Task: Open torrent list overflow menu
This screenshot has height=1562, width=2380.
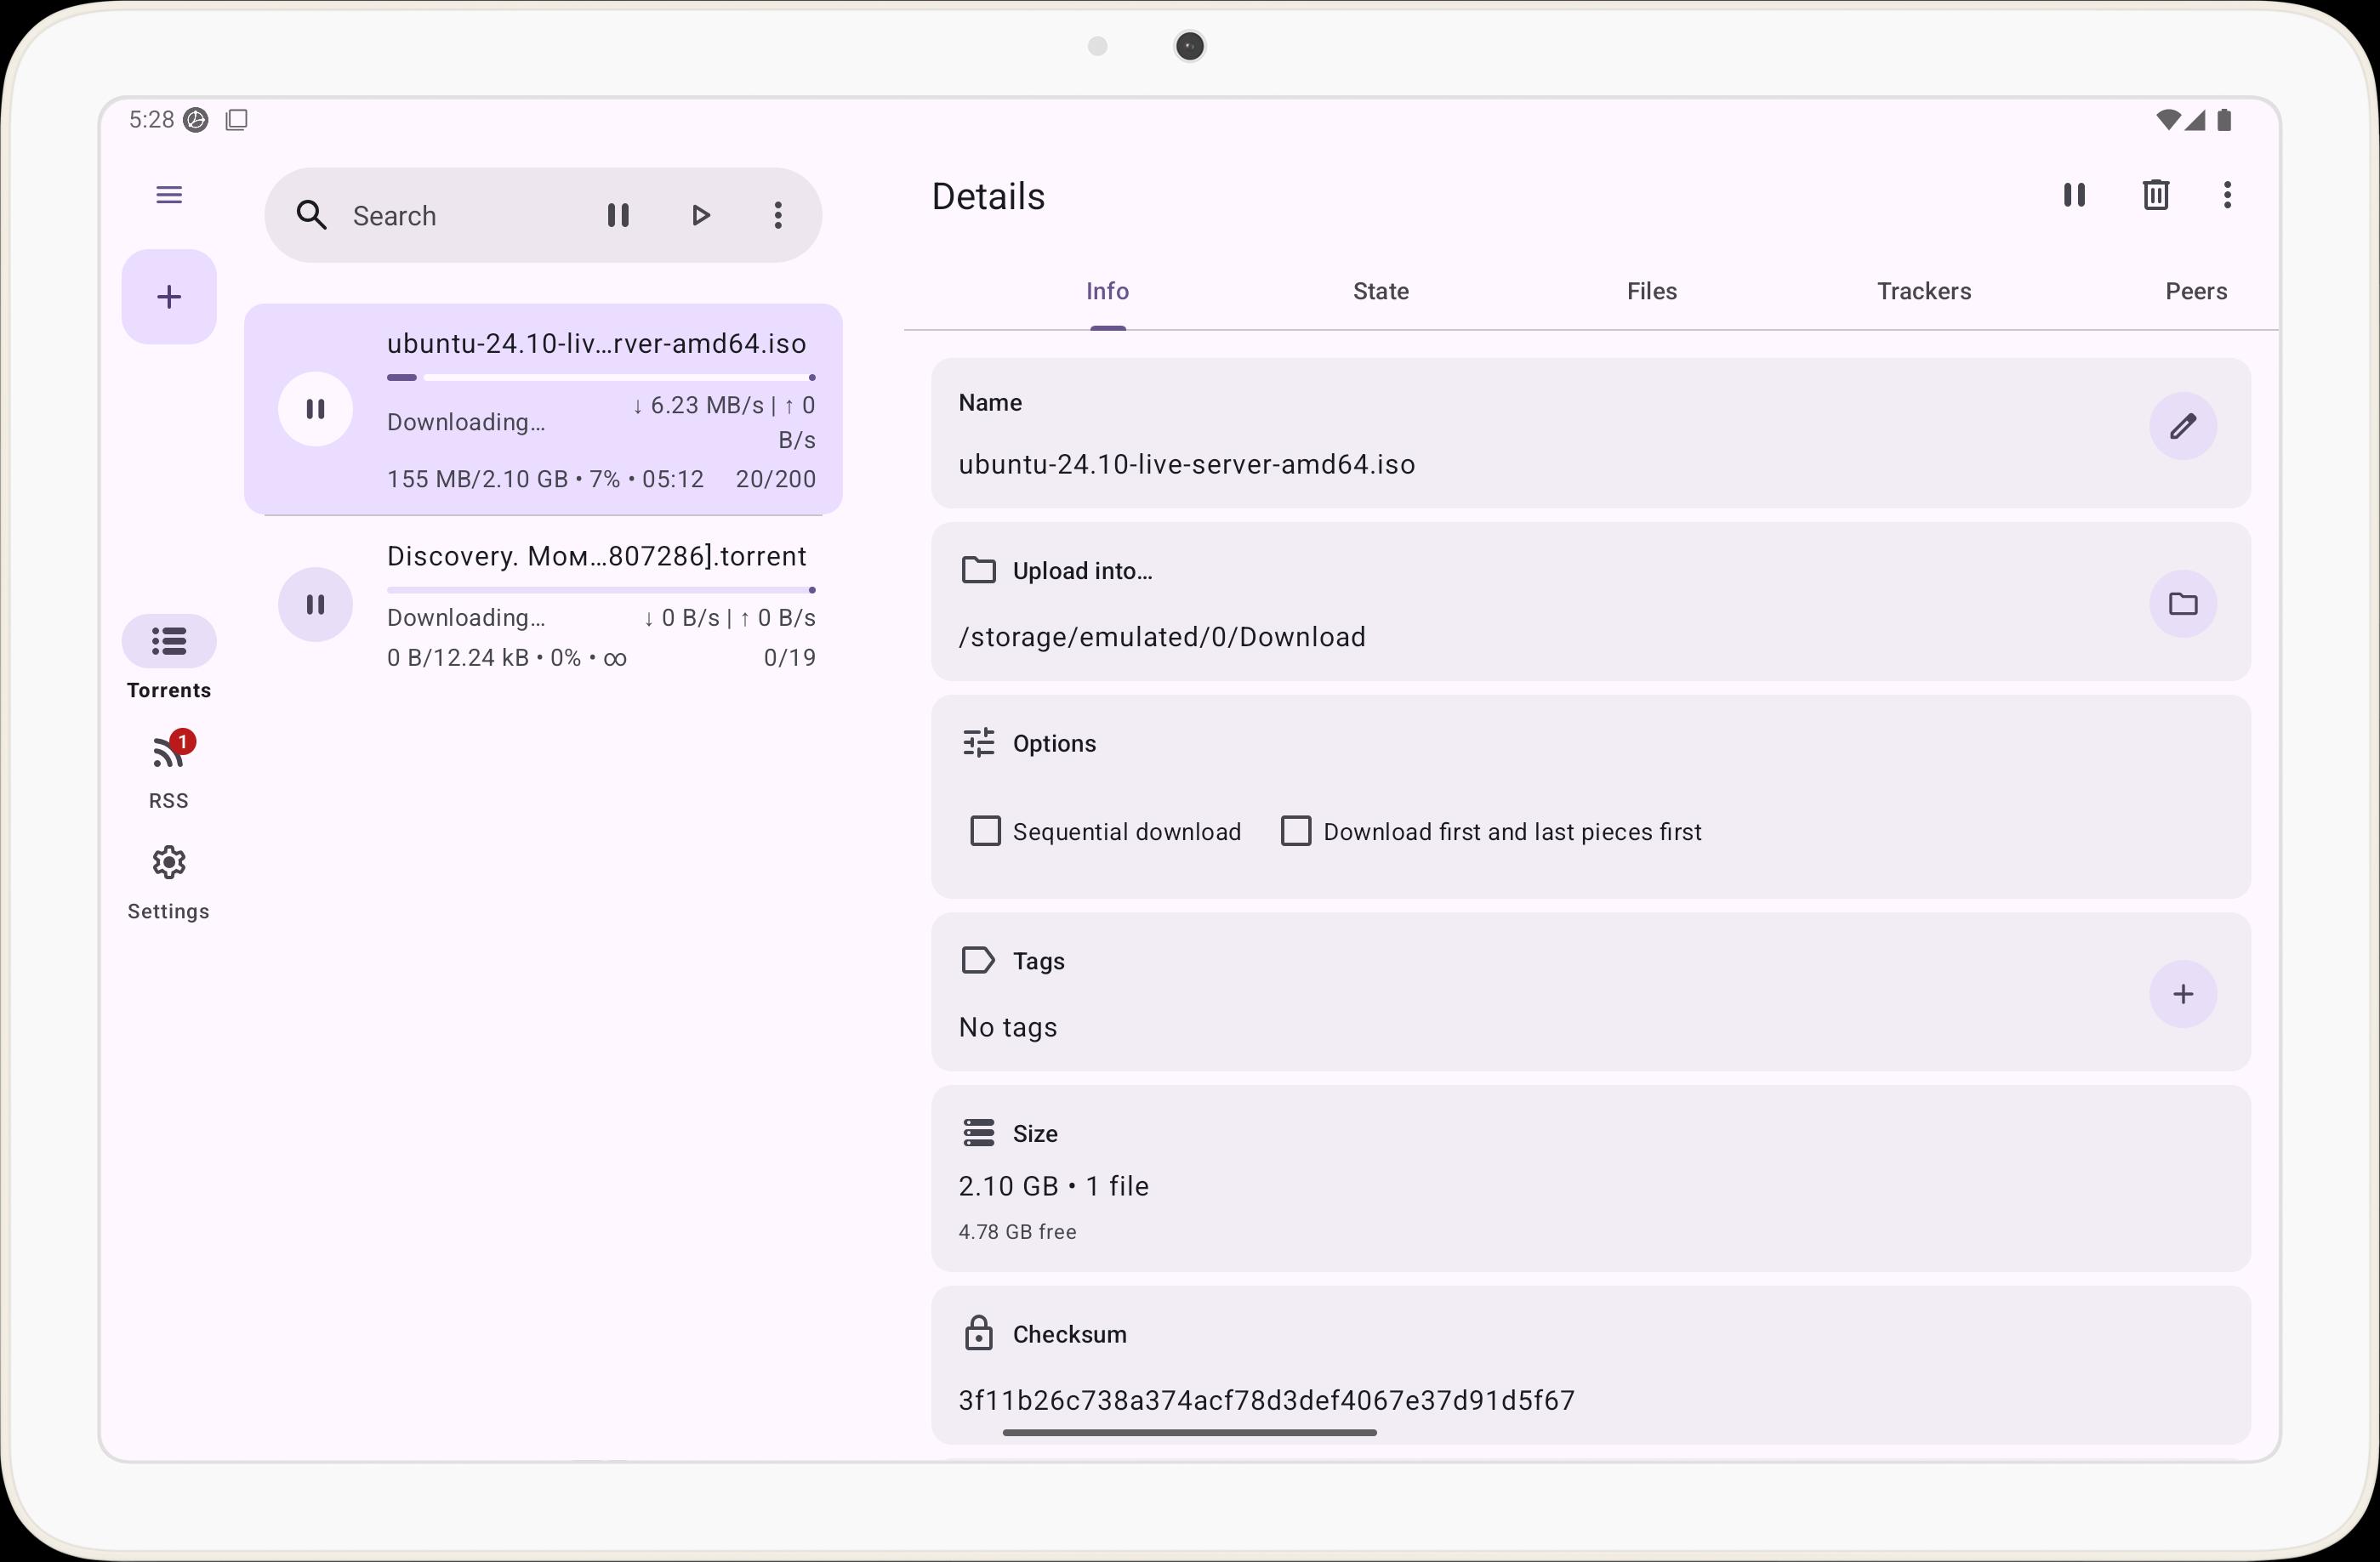Action: 778,215
